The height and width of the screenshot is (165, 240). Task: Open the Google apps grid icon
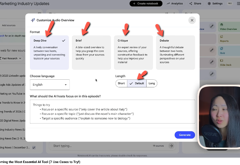click(x=238, y=3)
